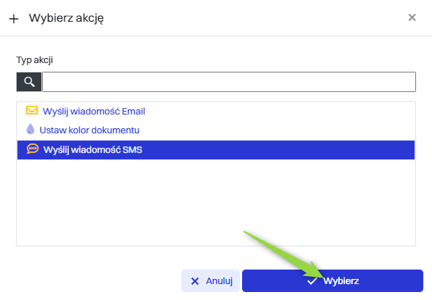Click the green arrow annotation
Viewport: 432px width, 300px height.
pyautogui.click(x=284, y=254)
